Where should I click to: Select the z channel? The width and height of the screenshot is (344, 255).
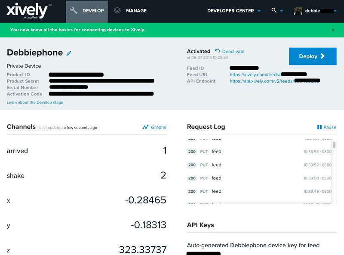click(x=8, y=250)
